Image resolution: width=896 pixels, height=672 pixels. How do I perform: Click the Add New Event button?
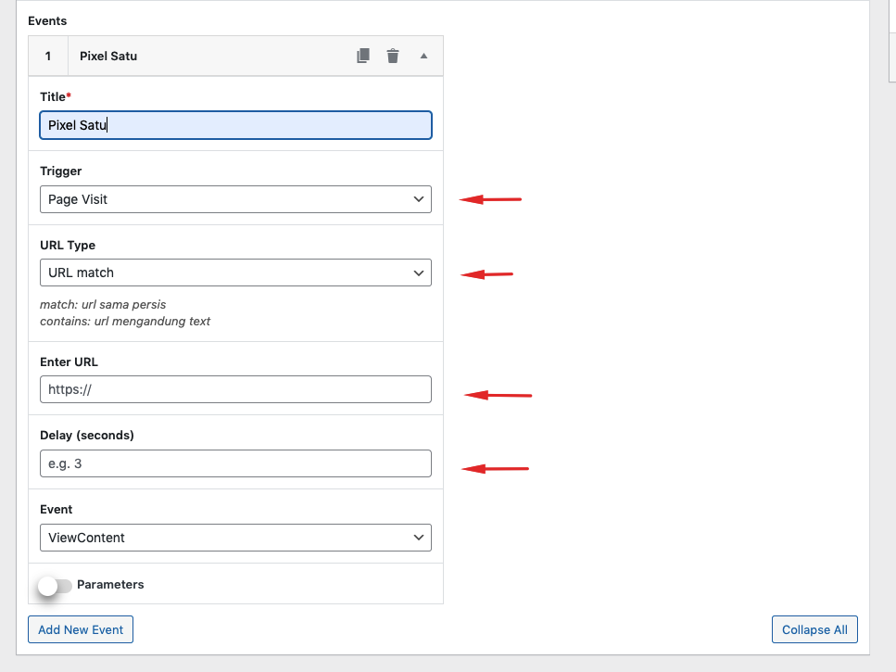pos(81,629)
